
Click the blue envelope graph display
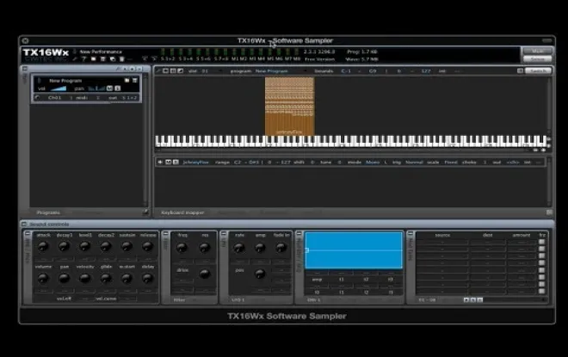coord(354,250)
